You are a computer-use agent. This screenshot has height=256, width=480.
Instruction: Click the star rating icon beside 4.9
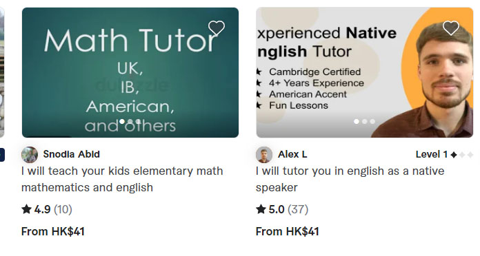click(27, 209)
